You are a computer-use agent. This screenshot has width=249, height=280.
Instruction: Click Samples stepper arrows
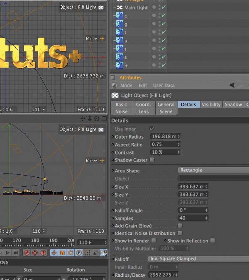206,218
